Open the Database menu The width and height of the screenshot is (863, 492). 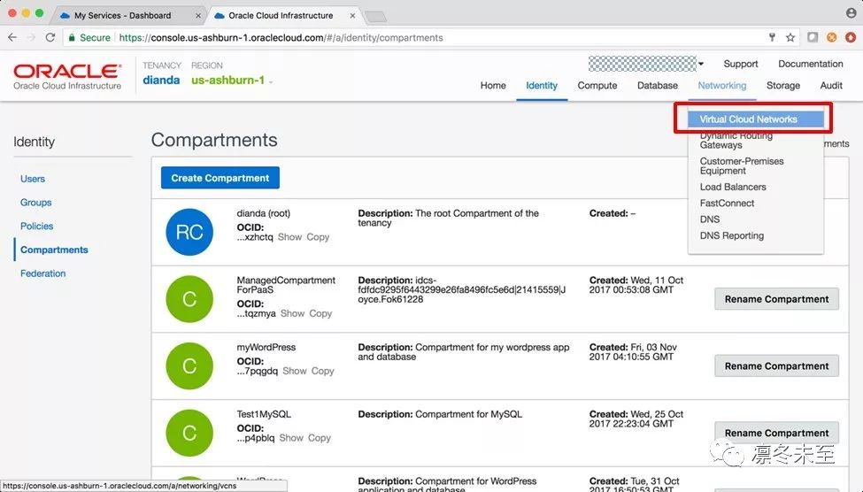657,85
